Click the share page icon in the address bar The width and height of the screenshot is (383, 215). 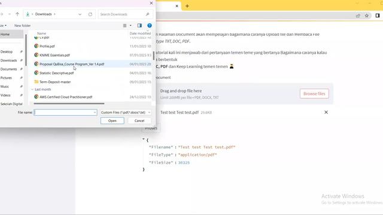tap(358, 16)
